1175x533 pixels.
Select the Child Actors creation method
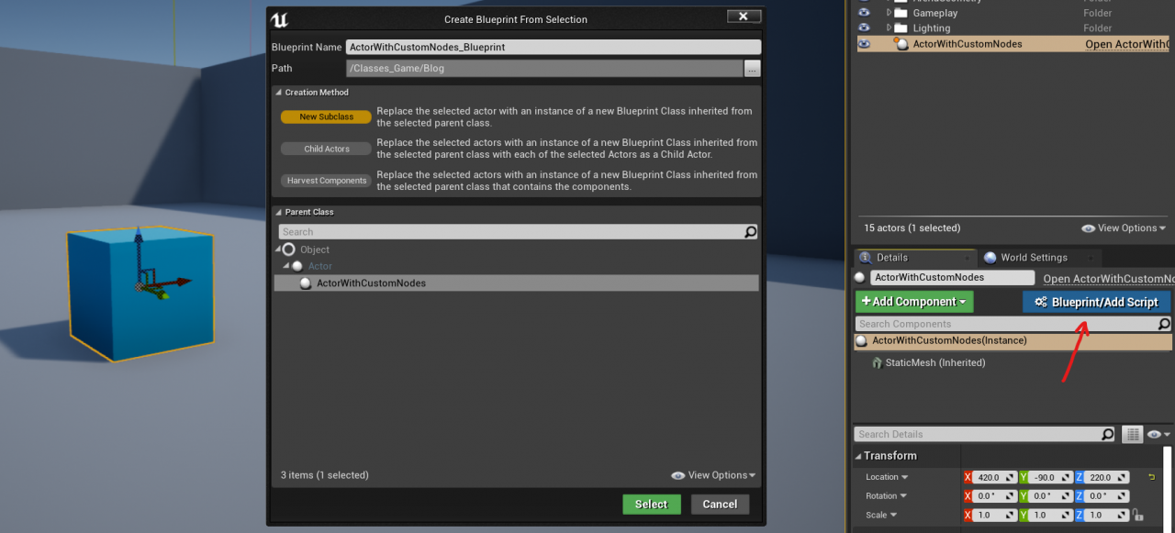click(326, 149)
